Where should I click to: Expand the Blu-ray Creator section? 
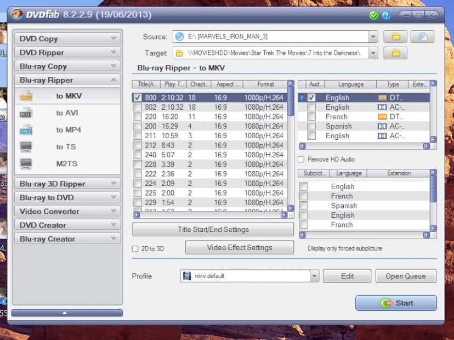pyautogui.click(x=67, y=239)
